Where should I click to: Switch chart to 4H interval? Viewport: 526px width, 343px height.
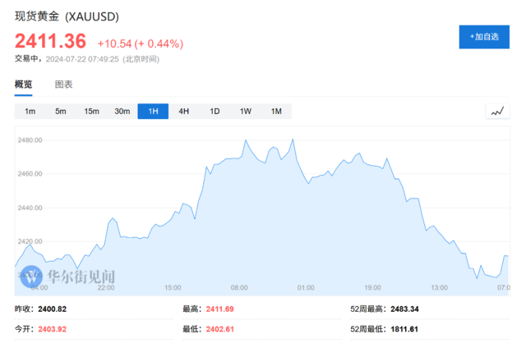[184, 112]
